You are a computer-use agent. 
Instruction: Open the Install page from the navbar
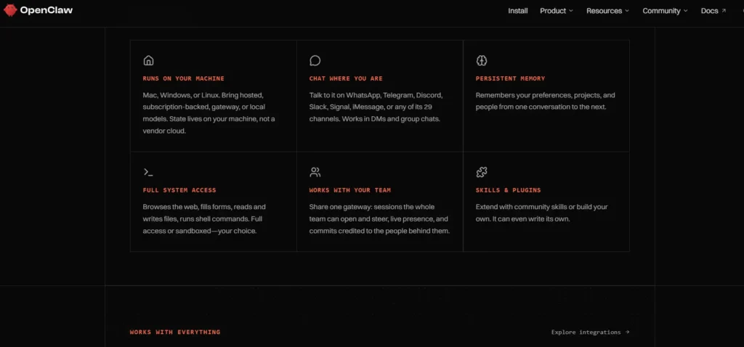coord(517,11)
